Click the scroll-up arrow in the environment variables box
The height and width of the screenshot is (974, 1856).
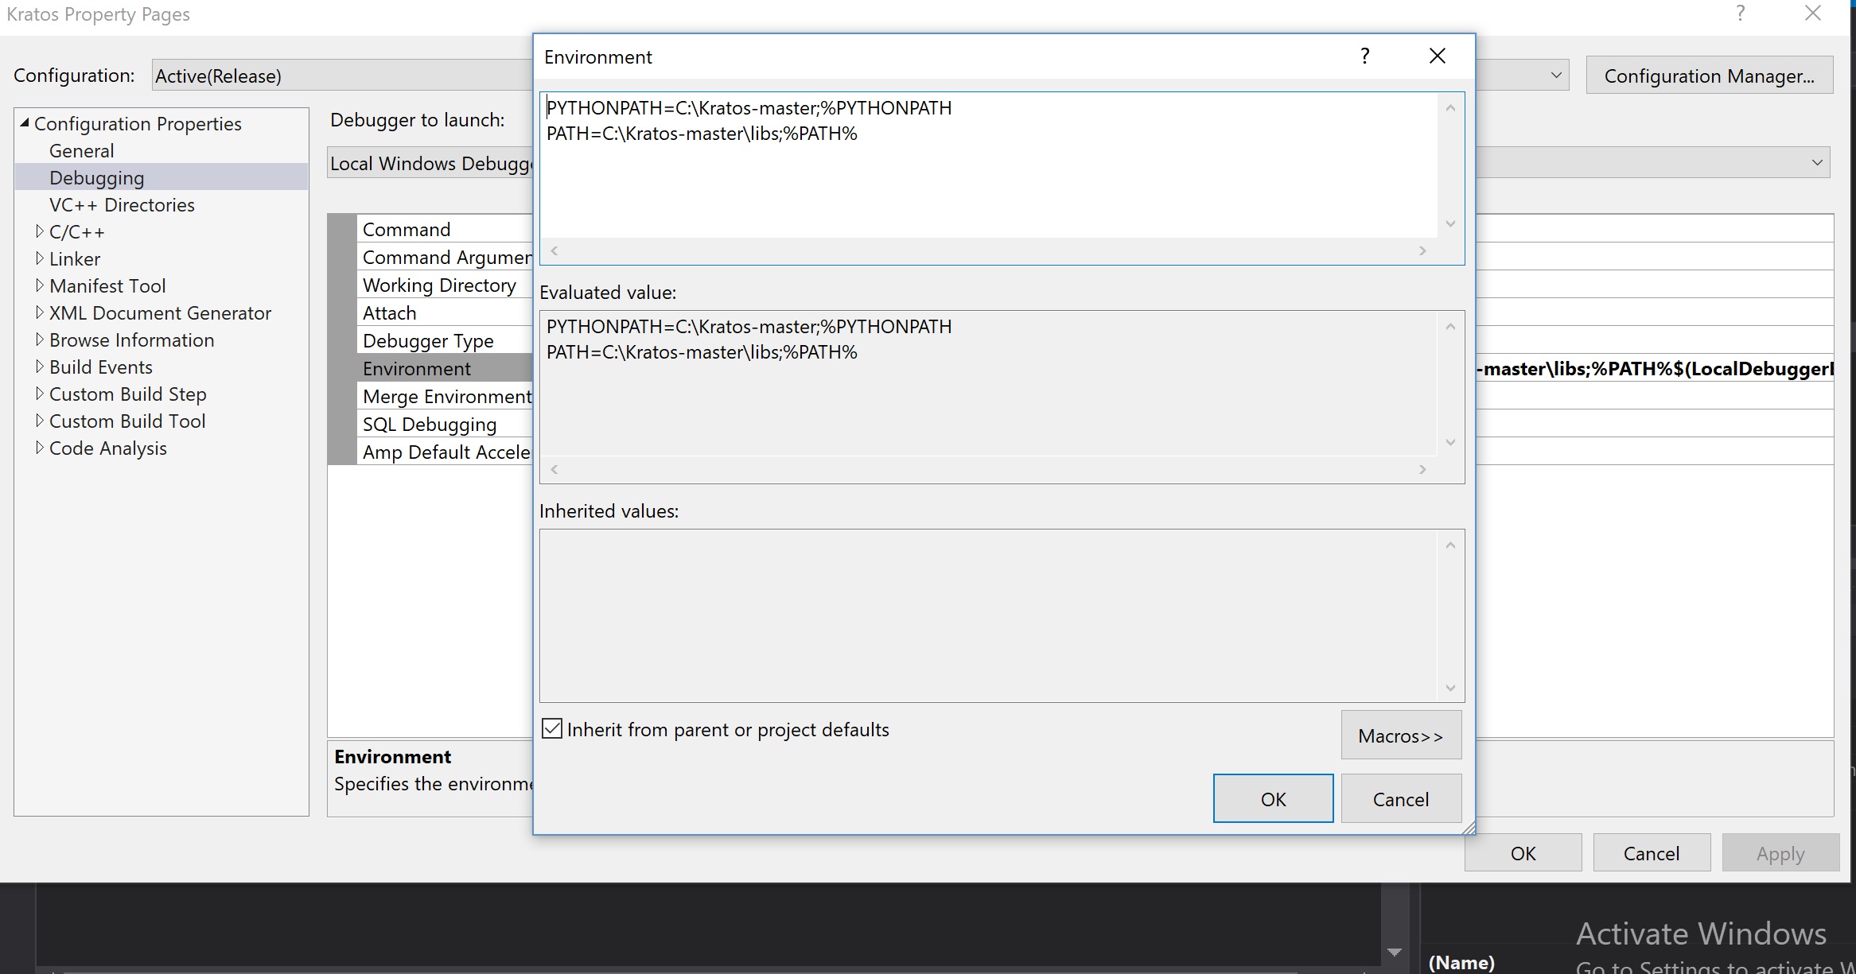(x=1449, y=107)
